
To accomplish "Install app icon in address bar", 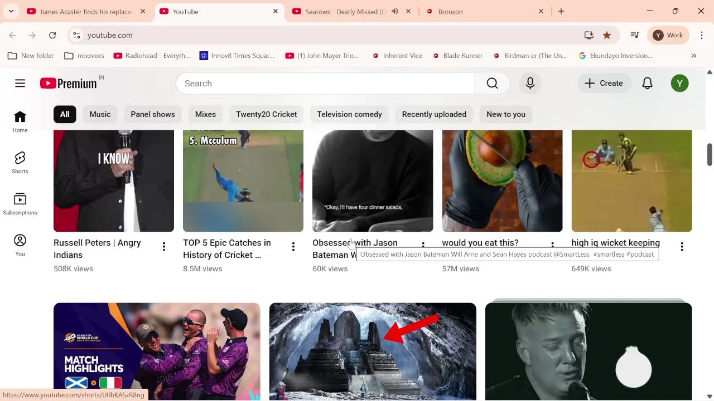I will tap(589, 35).
